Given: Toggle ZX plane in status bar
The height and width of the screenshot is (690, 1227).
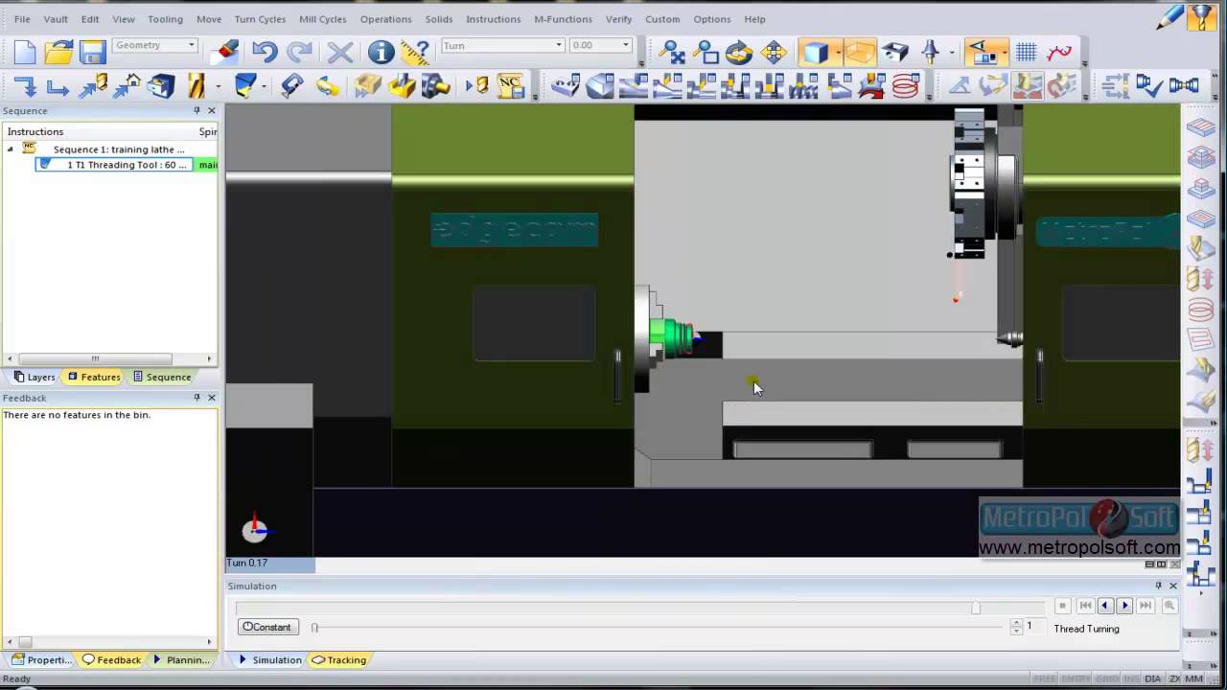Looking at the screenshot, I should 1173,678.
